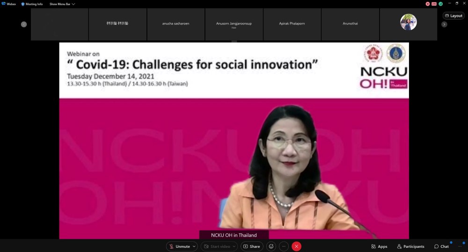
Task: Open panel options ellipsis beside Chat
Action: pyautogui.click(x=460, y=246)
